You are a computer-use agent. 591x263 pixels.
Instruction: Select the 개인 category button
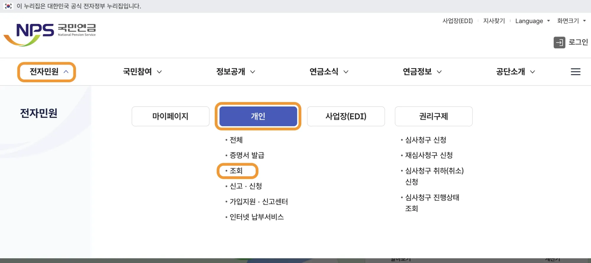258,116
